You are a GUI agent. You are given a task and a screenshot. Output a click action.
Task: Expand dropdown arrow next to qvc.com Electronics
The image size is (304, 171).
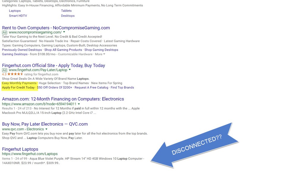[x=46, y=129]
